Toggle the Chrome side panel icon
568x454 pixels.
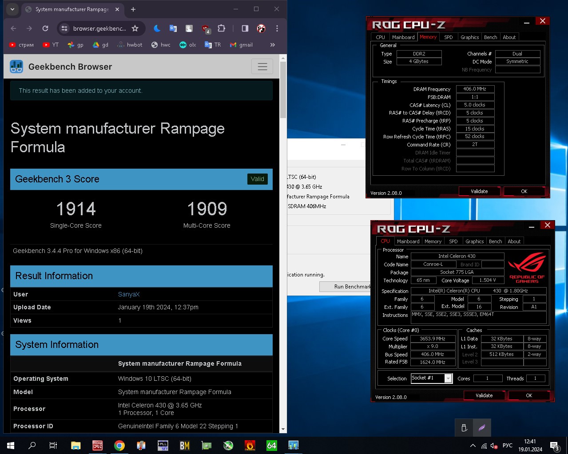245,28
